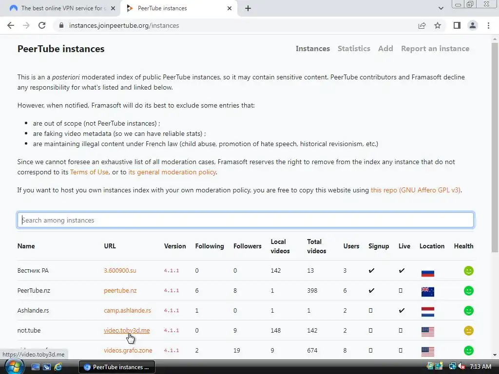Click the green health smiley for PeerTube.nz
The height and width of the screenshot is (374, 499).
pos(468,291)
